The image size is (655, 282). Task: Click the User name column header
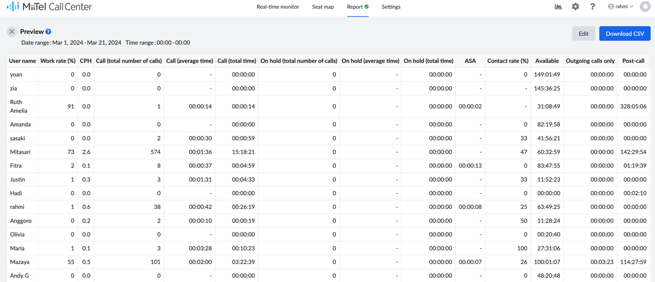pos(23,61)
